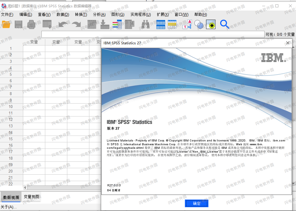296x211 pixels.
Task: Click the Split File icon
Action: coord(161,24)
